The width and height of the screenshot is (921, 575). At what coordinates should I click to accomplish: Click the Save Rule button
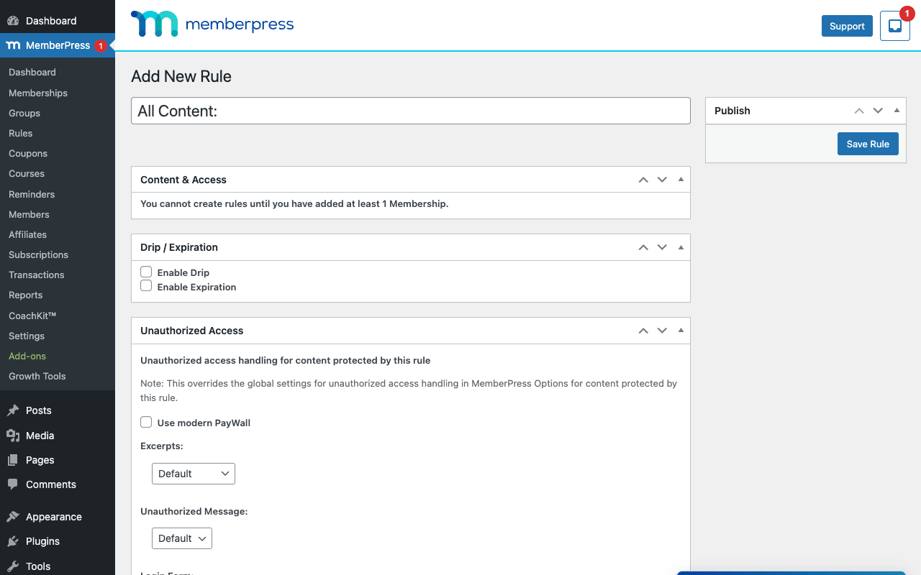click(868, 144)
